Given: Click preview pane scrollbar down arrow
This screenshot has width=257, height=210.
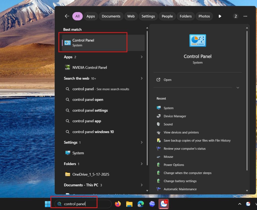Looking at the screenshot, I should point(247,190).
